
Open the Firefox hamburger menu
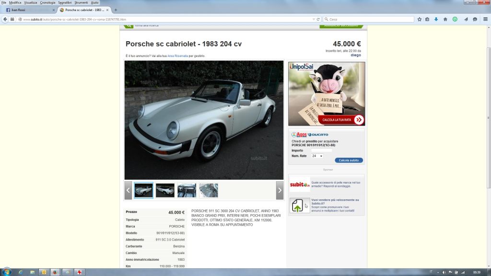click(485, 19)
